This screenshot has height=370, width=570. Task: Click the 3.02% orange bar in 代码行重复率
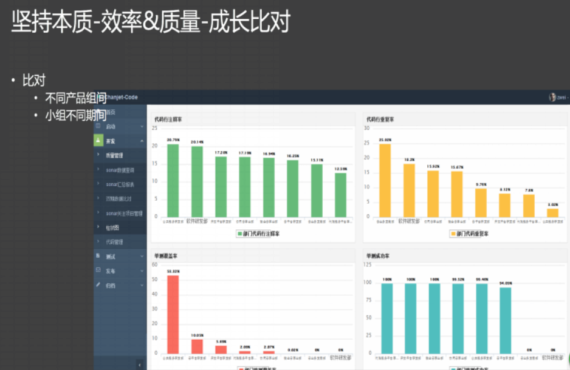tap(552, 213)
